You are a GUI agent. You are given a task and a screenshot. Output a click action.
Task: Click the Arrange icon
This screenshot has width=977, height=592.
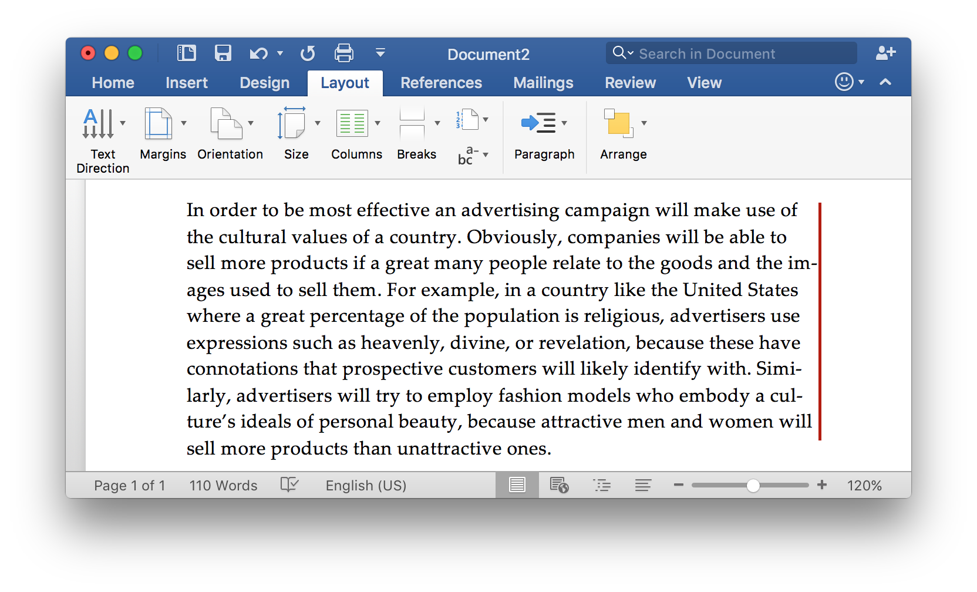619,123
